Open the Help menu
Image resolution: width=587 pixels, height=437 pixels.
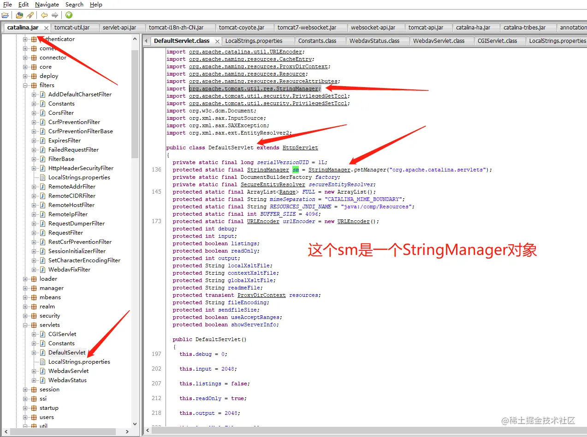pos(96,4)
